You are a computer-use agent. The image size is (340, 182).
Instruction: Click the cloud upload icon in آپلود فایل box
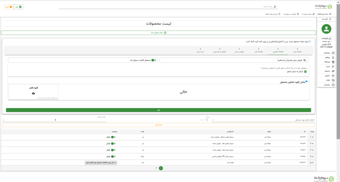click(33, 94)
